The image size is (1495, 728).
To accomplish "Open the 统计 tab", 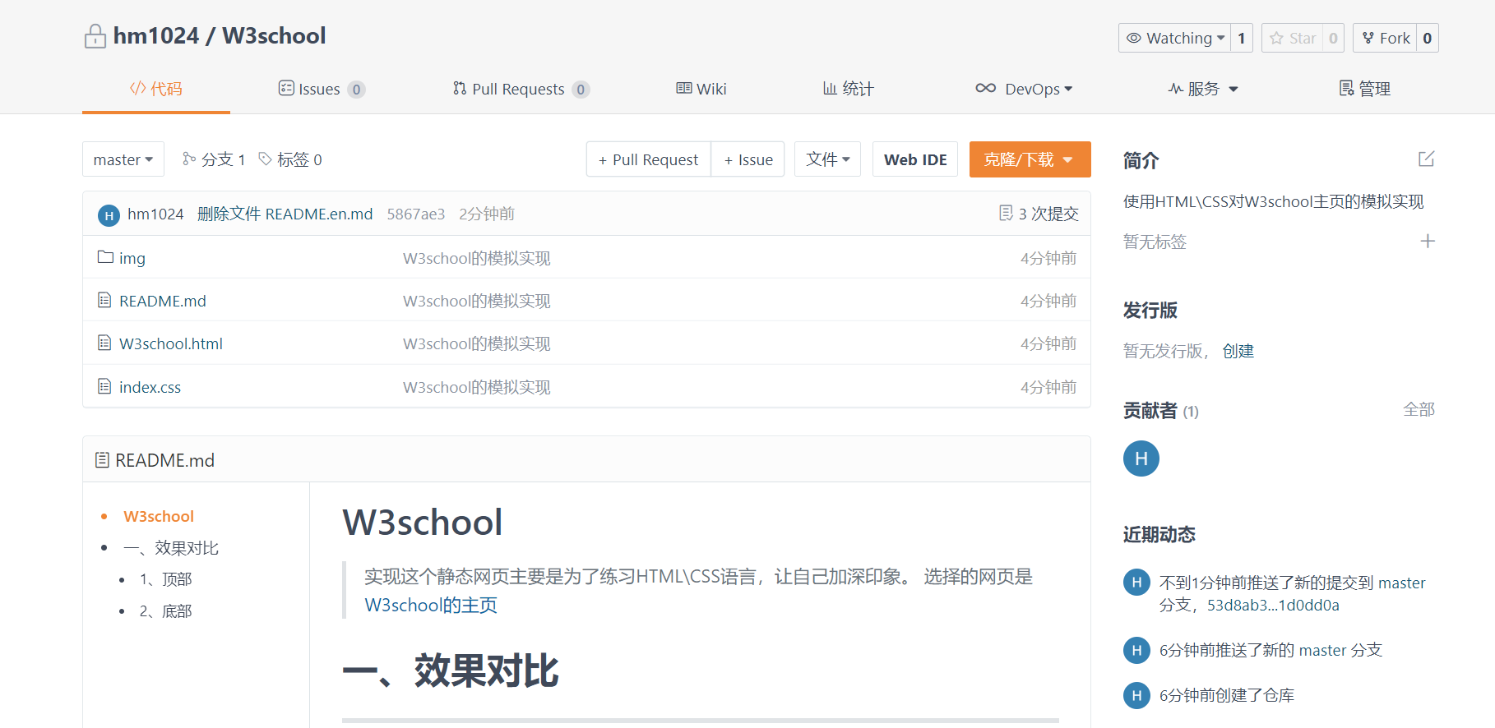I will pyautogui.click(x=849, y=89).
